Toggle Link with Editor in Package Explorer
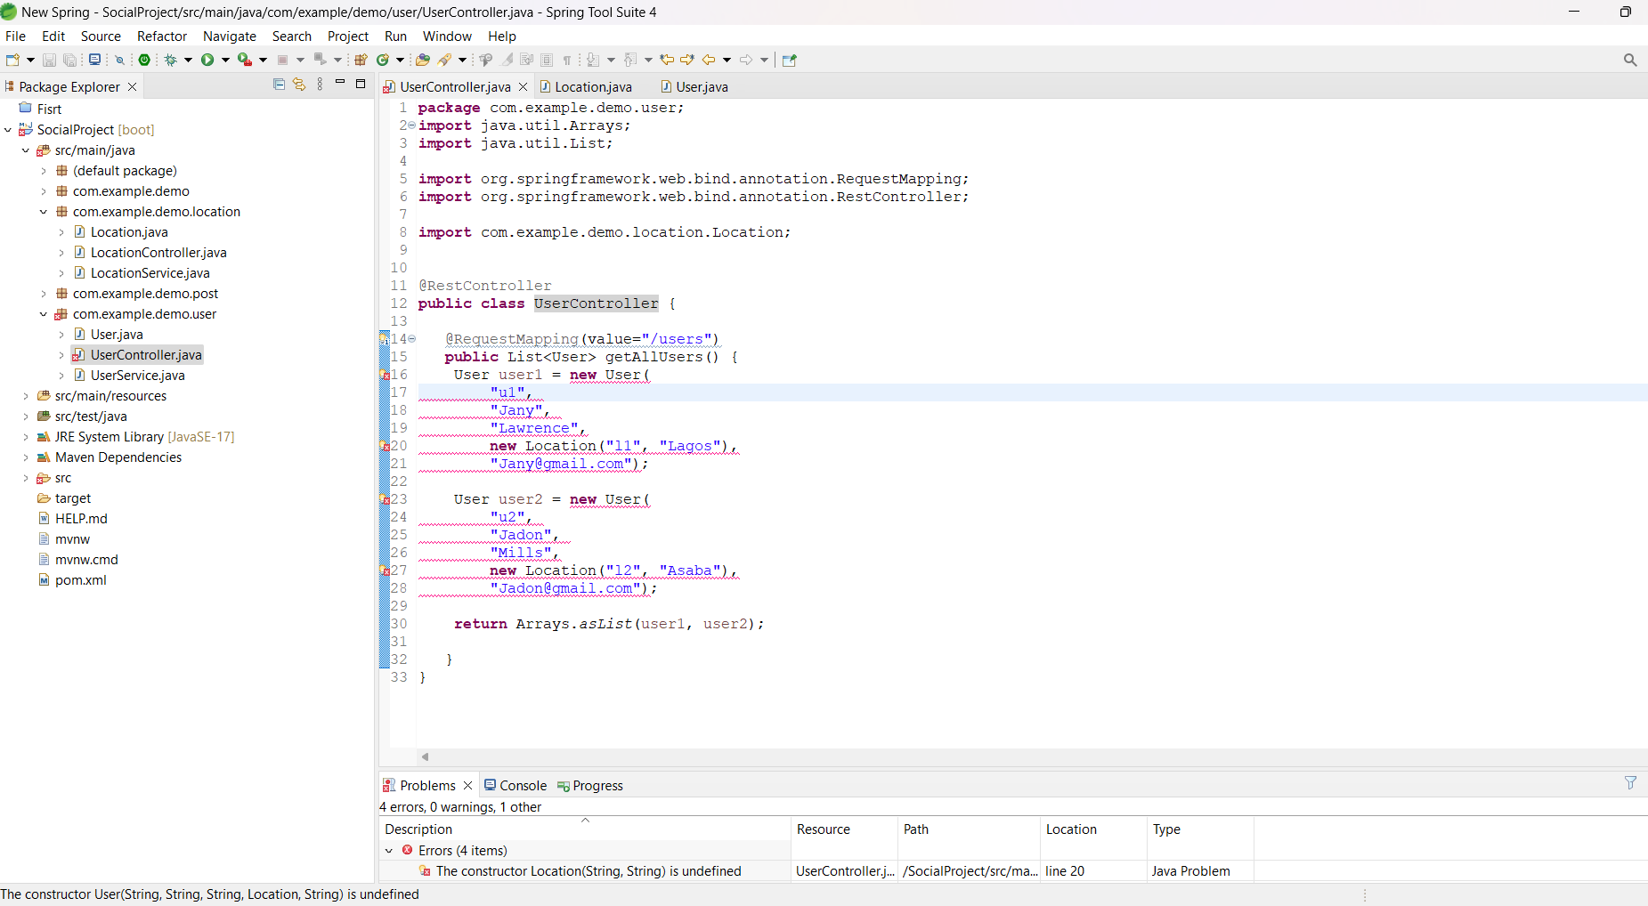 [x=299, y=85]
